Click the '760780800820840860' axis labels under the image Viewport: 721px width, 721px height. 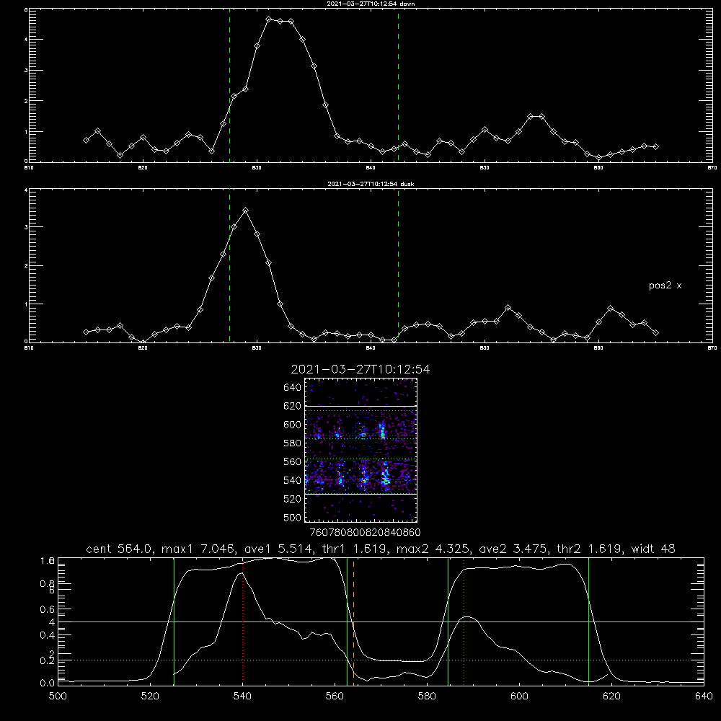tap(366, 533)
